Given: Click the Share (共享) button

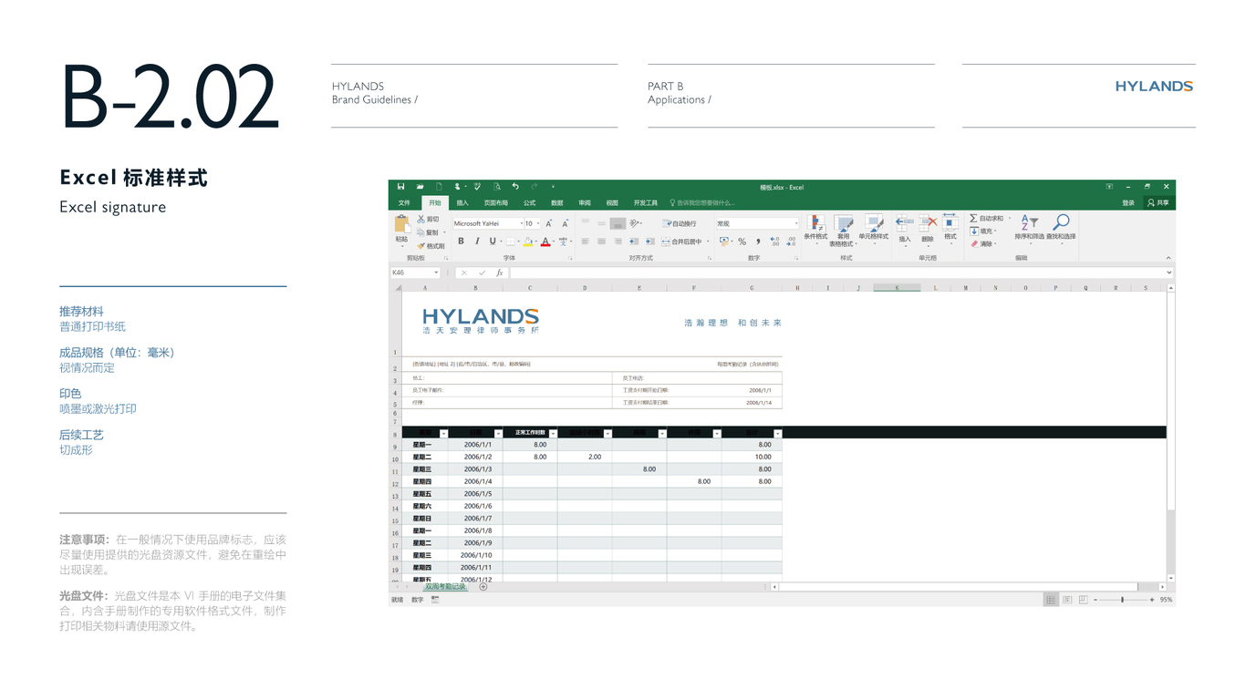Looking at the screenshot, I should [1158, 203].
